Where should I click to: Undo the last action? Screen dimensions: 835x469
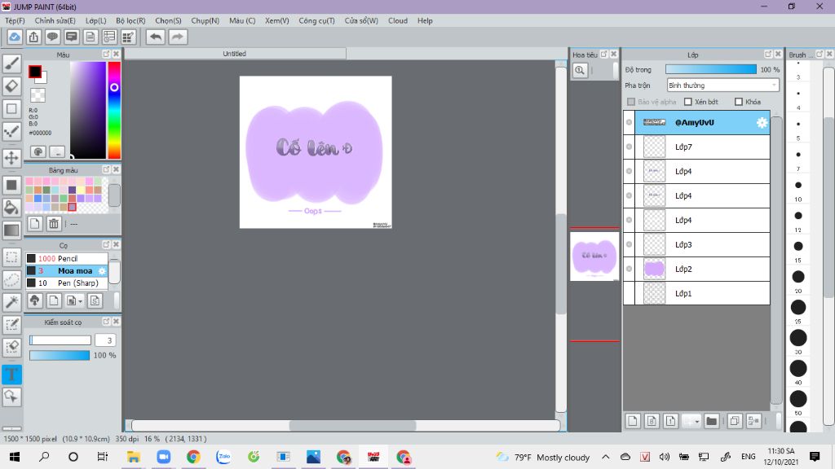[x=156, y=37]
